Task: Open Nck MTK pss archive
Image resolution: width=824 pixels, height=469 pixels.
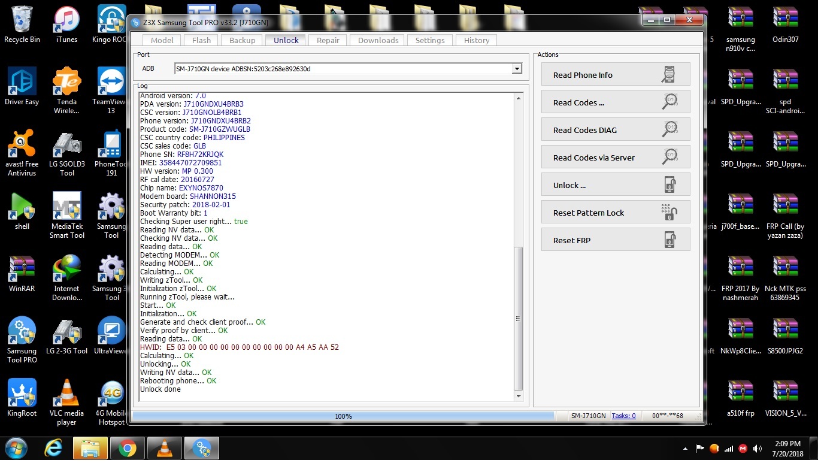Action: (x=786, y=278)
